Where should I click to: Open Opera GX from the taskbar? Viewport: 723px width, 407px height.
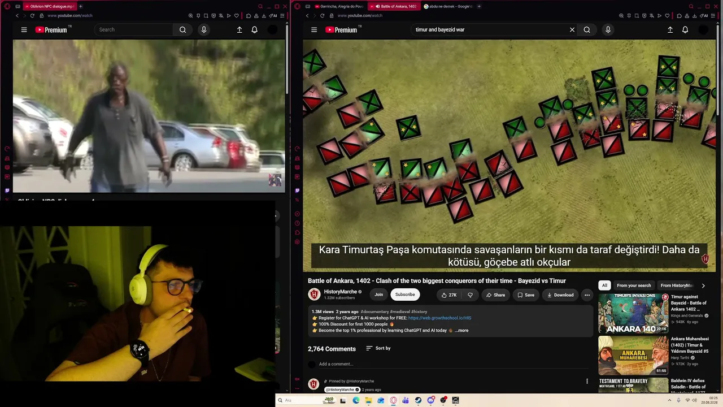[393, 400]
